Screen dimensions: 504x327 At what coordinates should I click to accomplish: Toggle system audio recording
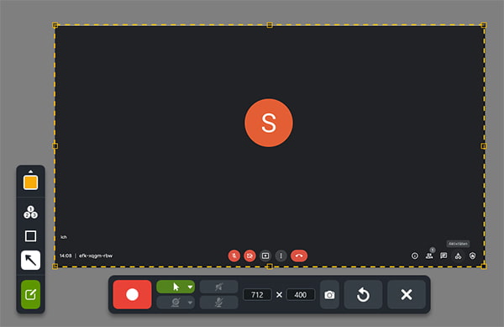tap(219, 287)
